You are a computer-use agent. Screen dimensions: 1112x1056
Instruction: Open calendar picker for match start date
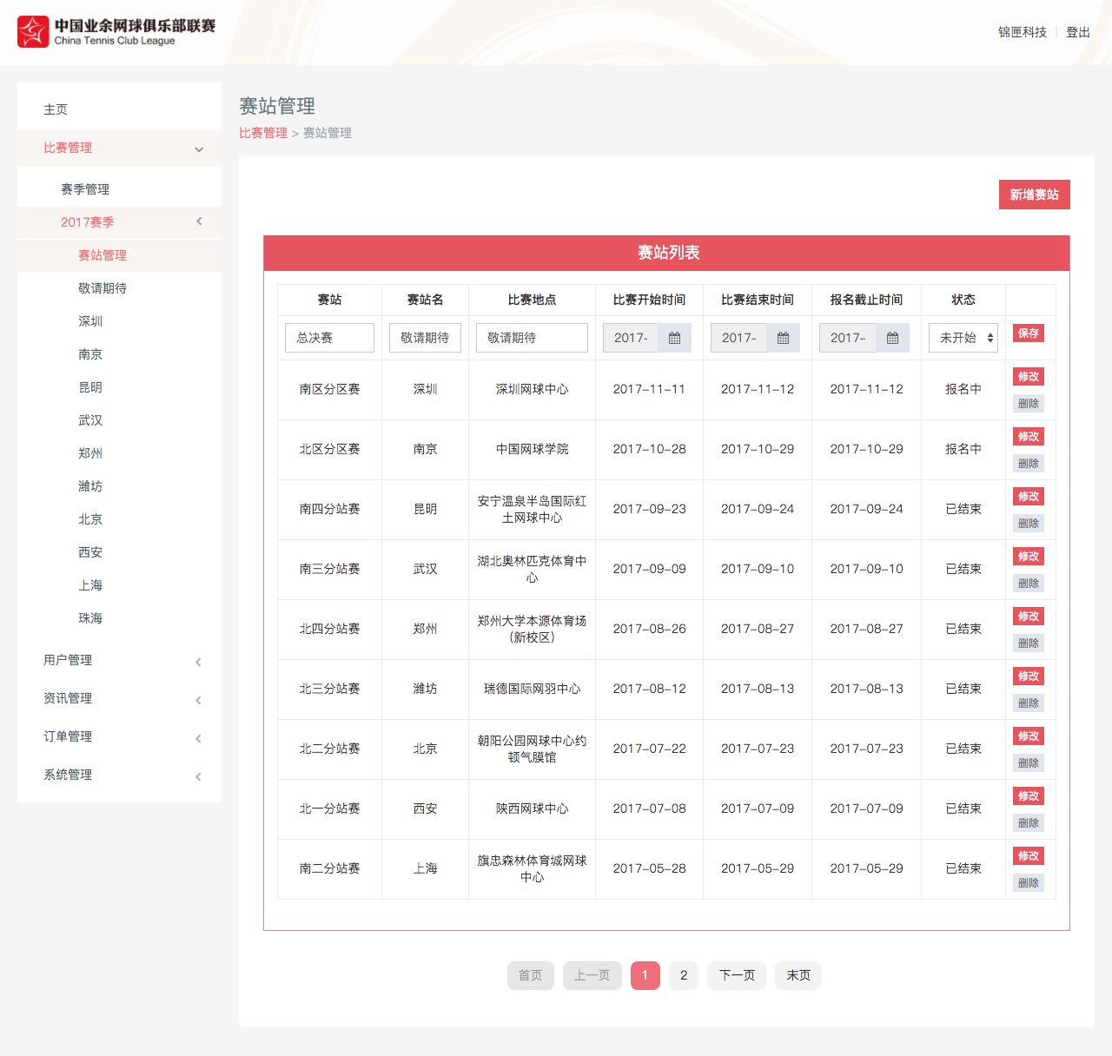coord(674,338)
